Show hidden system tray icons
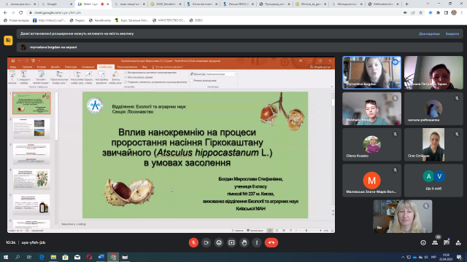467x262 pixels. 403,257
